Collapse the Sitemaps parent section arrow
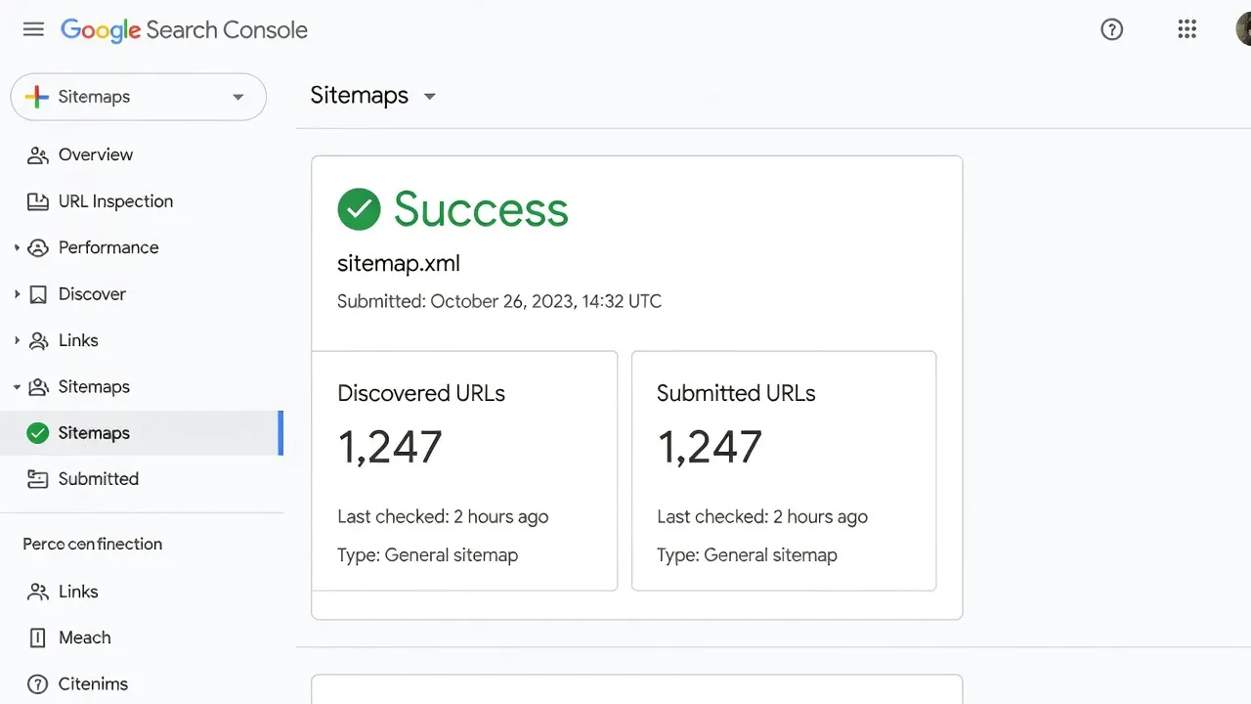 click(17, 387)
